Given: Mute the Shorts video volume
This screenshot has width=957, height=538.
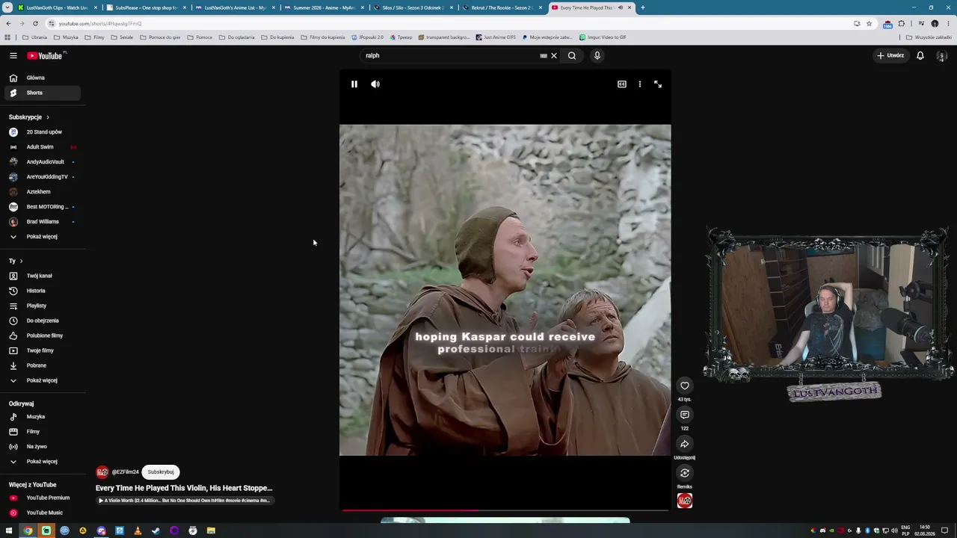Looking at the screenshot, I should point(375,84).
